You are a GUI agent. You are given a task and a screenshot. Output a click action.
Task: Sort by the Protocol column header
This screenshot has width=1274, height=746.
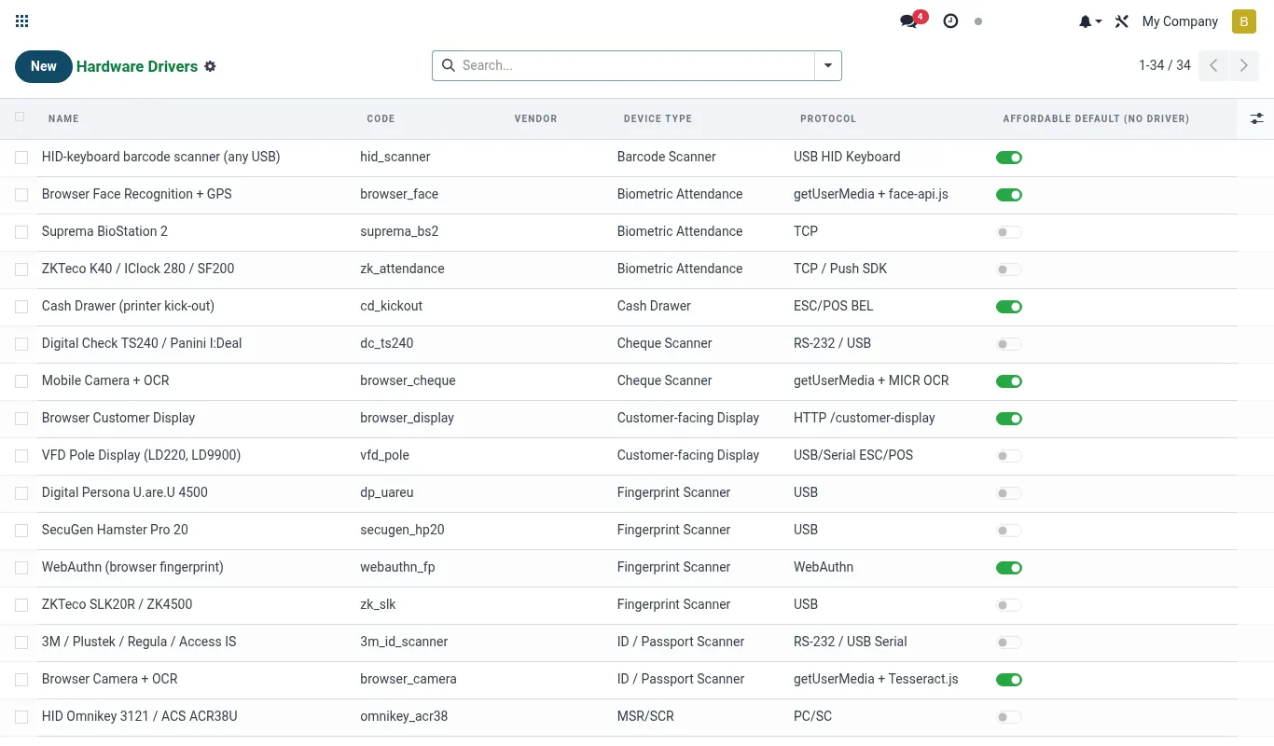(x=828, y=118)
